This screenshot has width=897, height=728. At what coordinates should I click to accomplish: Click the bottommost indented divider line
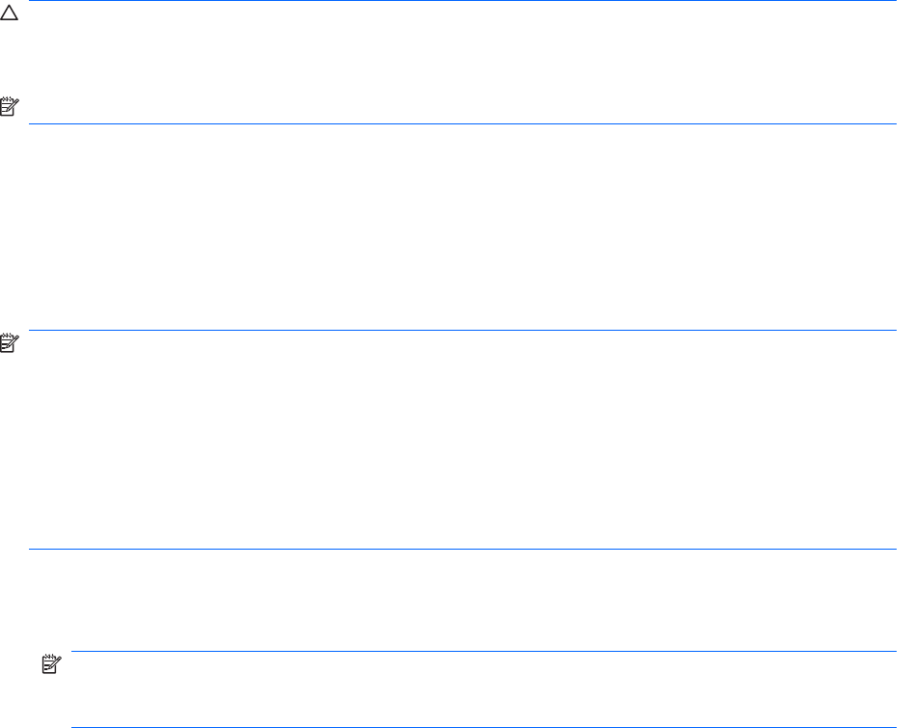point(482,727)
